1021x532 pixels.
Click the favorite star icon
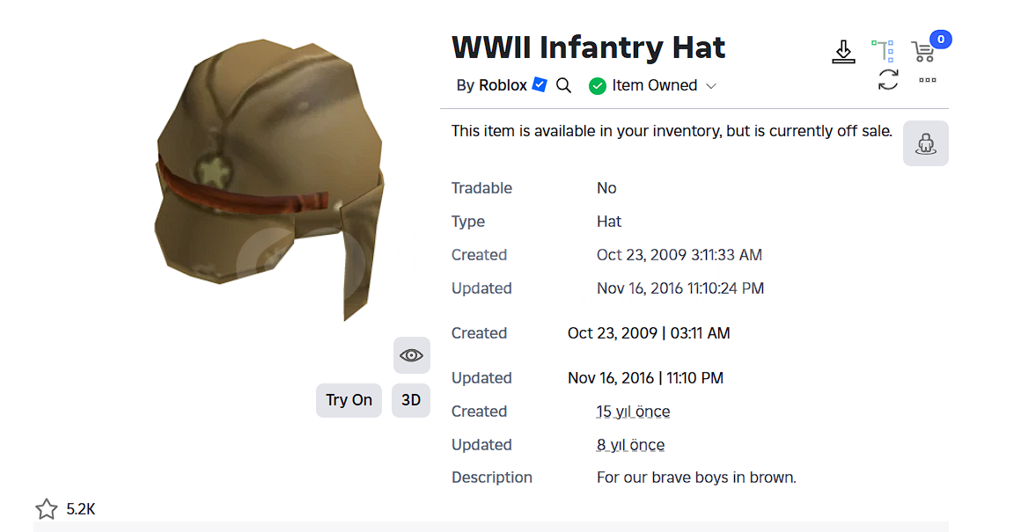pos(47,508)
